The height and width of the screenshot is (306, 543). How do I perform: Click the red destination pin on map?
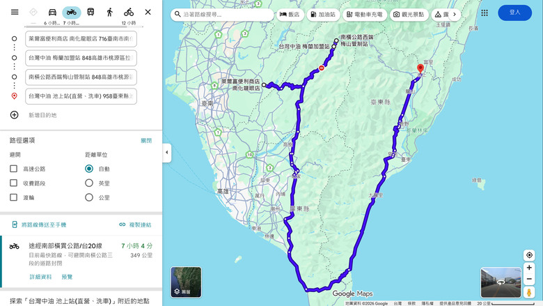coord(420,68)
